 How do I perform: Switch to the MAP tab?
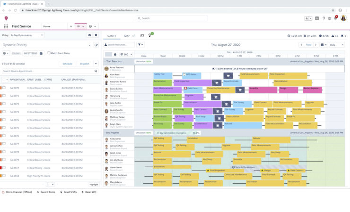coord(127,36)
